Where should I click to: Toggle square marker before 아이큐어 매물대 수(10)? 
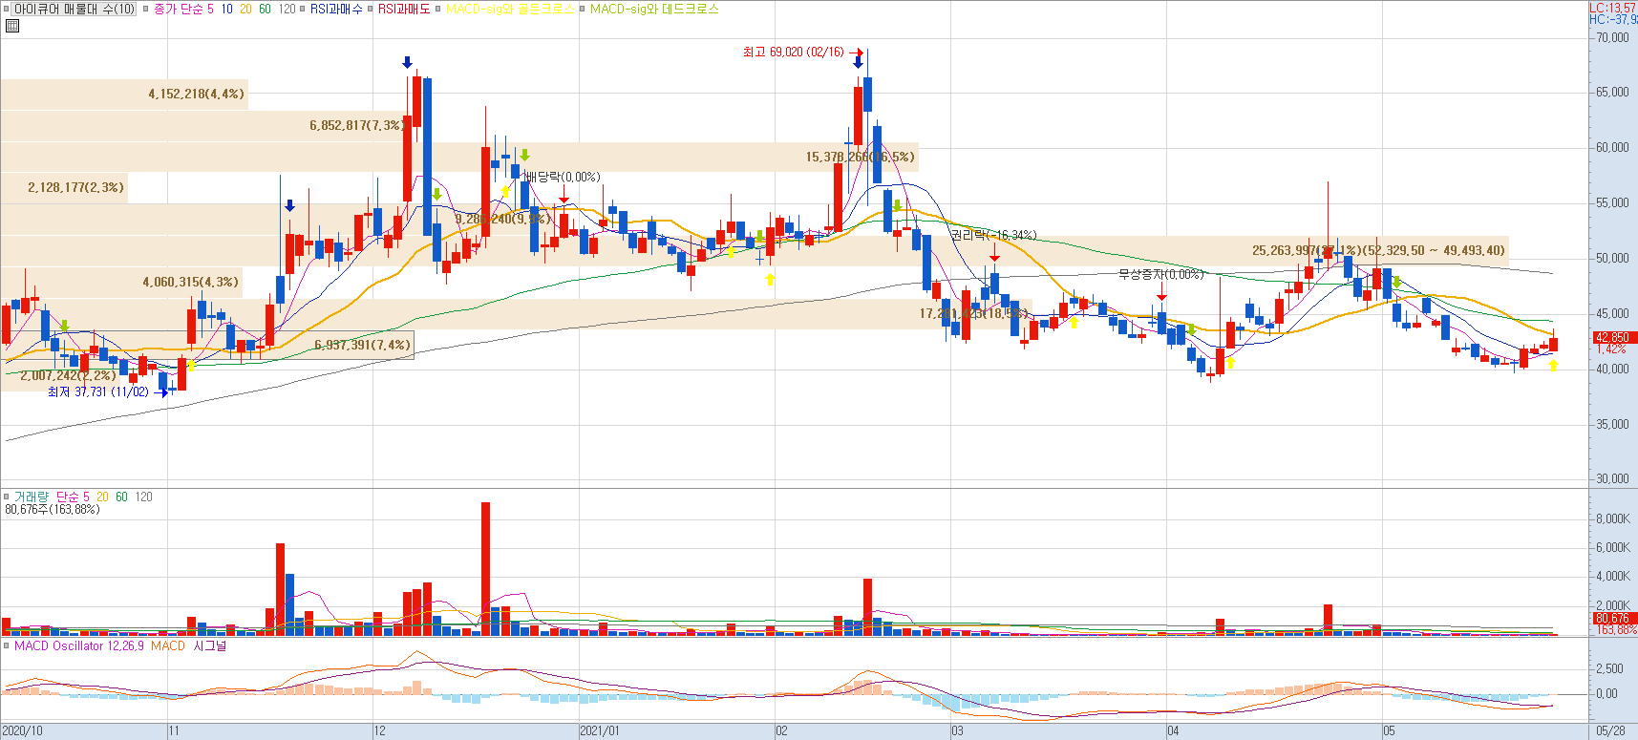point(6,9)
